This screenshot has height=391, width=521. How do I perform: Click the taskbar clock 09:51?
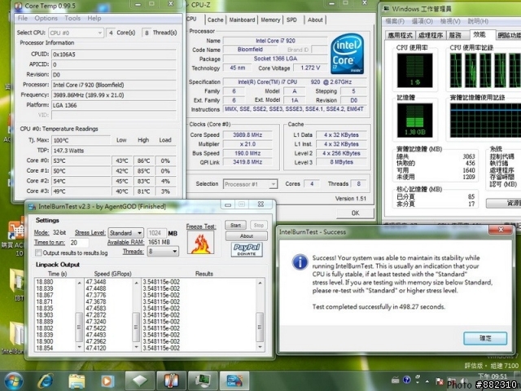(x=493, y=376)
